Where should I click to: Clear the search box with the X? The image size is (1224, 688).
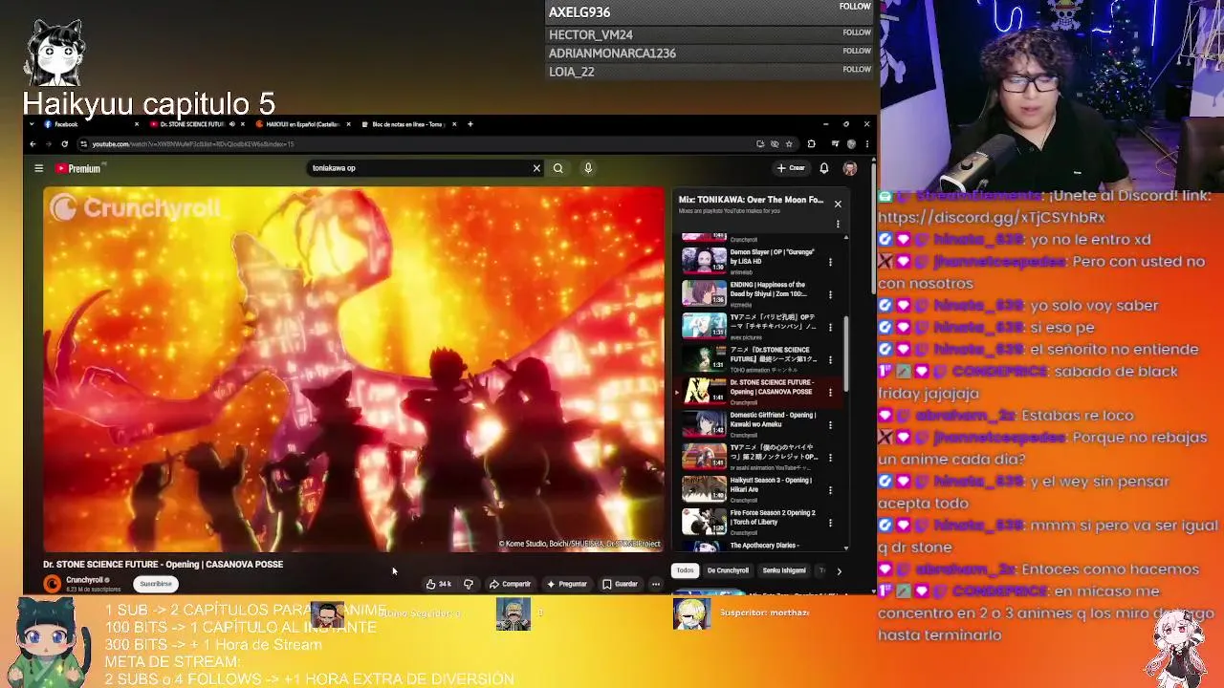coord(536,168)
